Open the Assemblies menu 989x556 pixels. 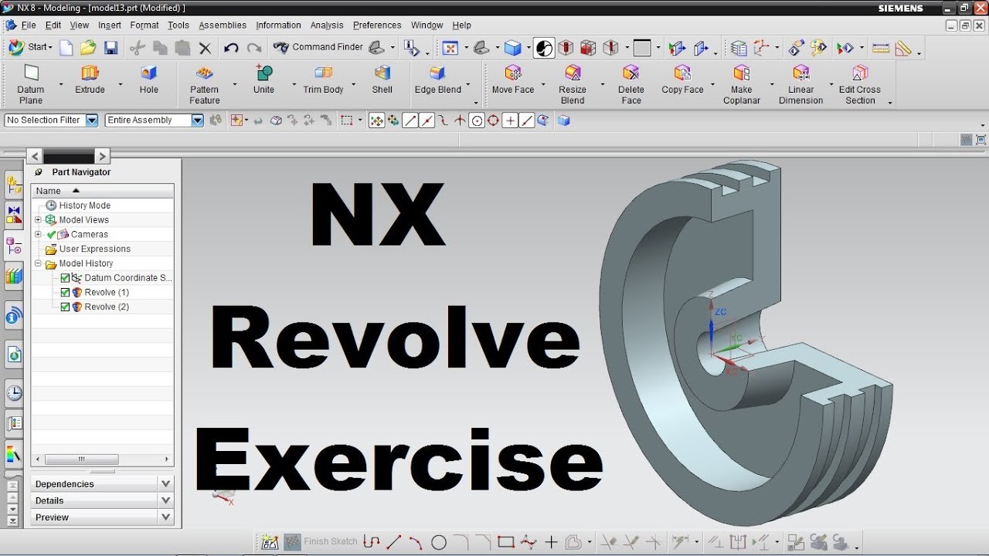(x=223, y=25)
